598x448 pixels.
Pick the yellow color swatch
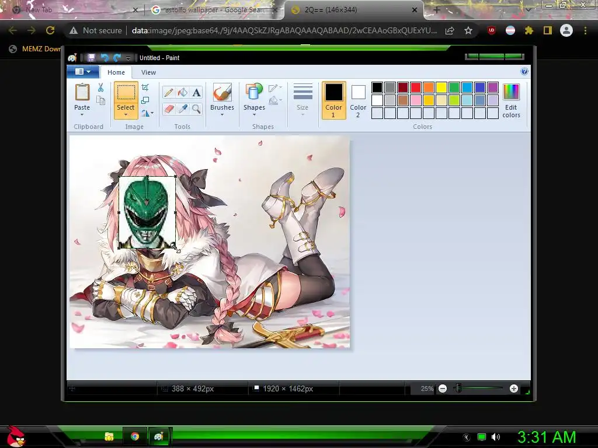coord(441,87)
